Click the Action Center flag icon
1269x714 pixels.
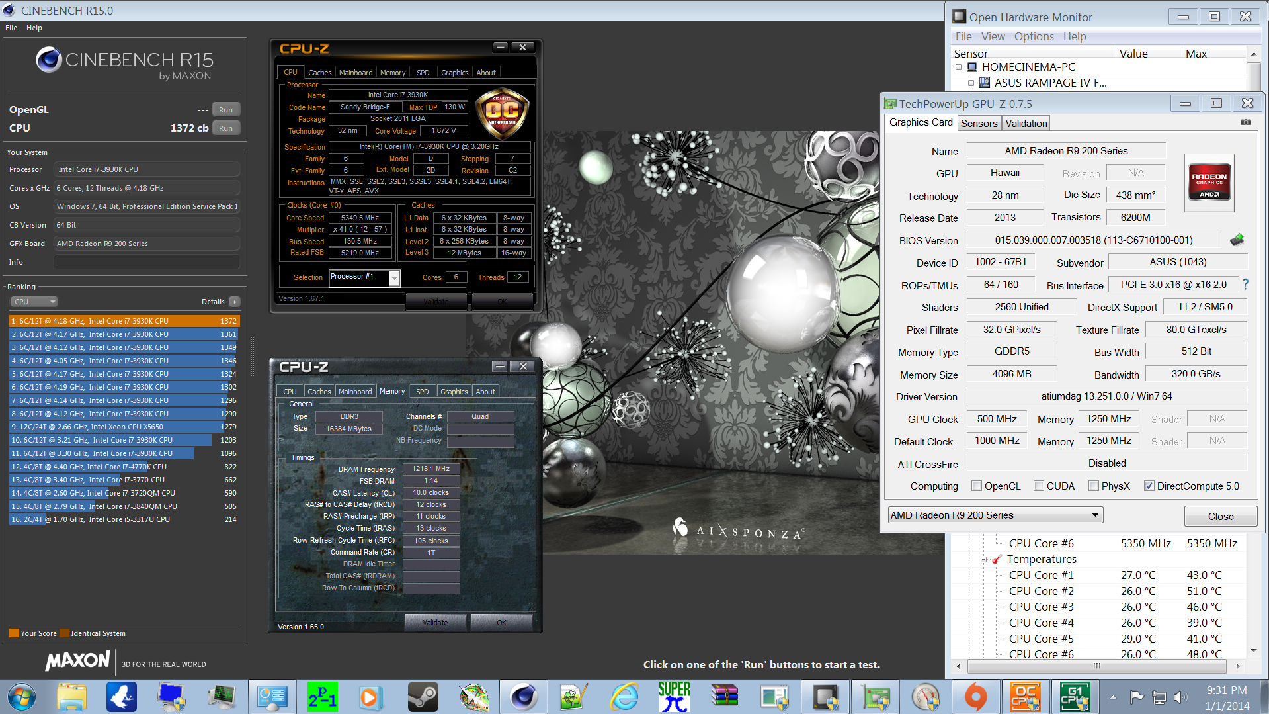click(1137, 697)
